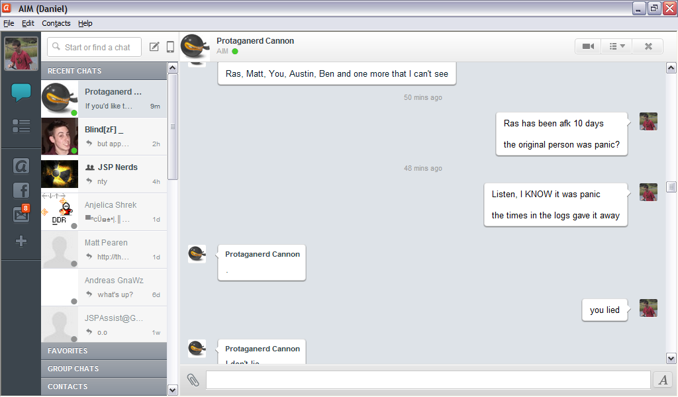Expand the FAVORITES section
Image resolution: width=678 pixels, height=397 pixels.
pos(104,351)
